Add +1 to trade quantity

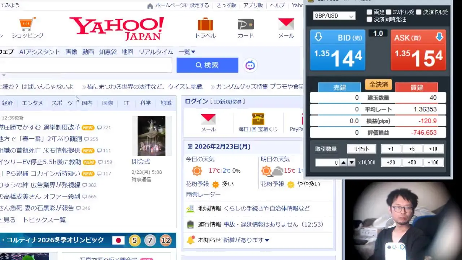pos(391,149)
